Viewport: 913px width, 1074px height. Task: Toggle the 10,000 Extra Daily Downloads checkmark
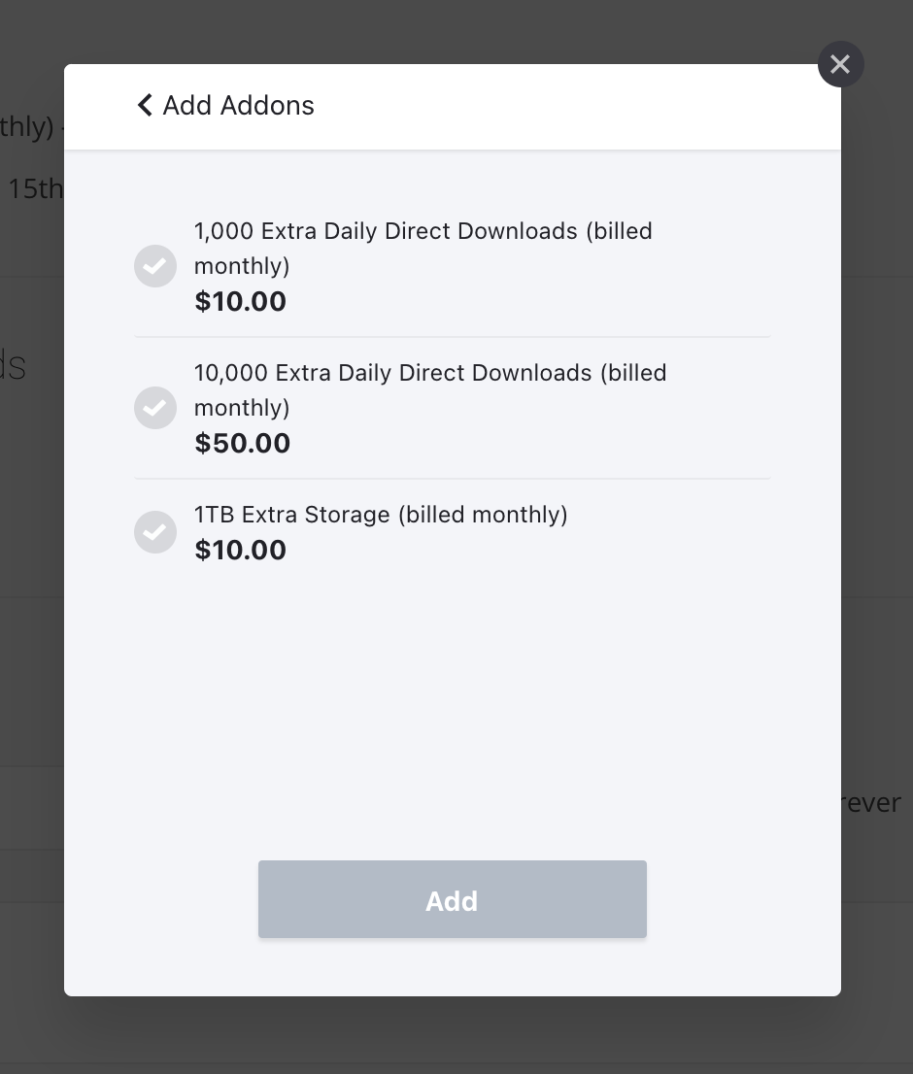coord(155,408)
